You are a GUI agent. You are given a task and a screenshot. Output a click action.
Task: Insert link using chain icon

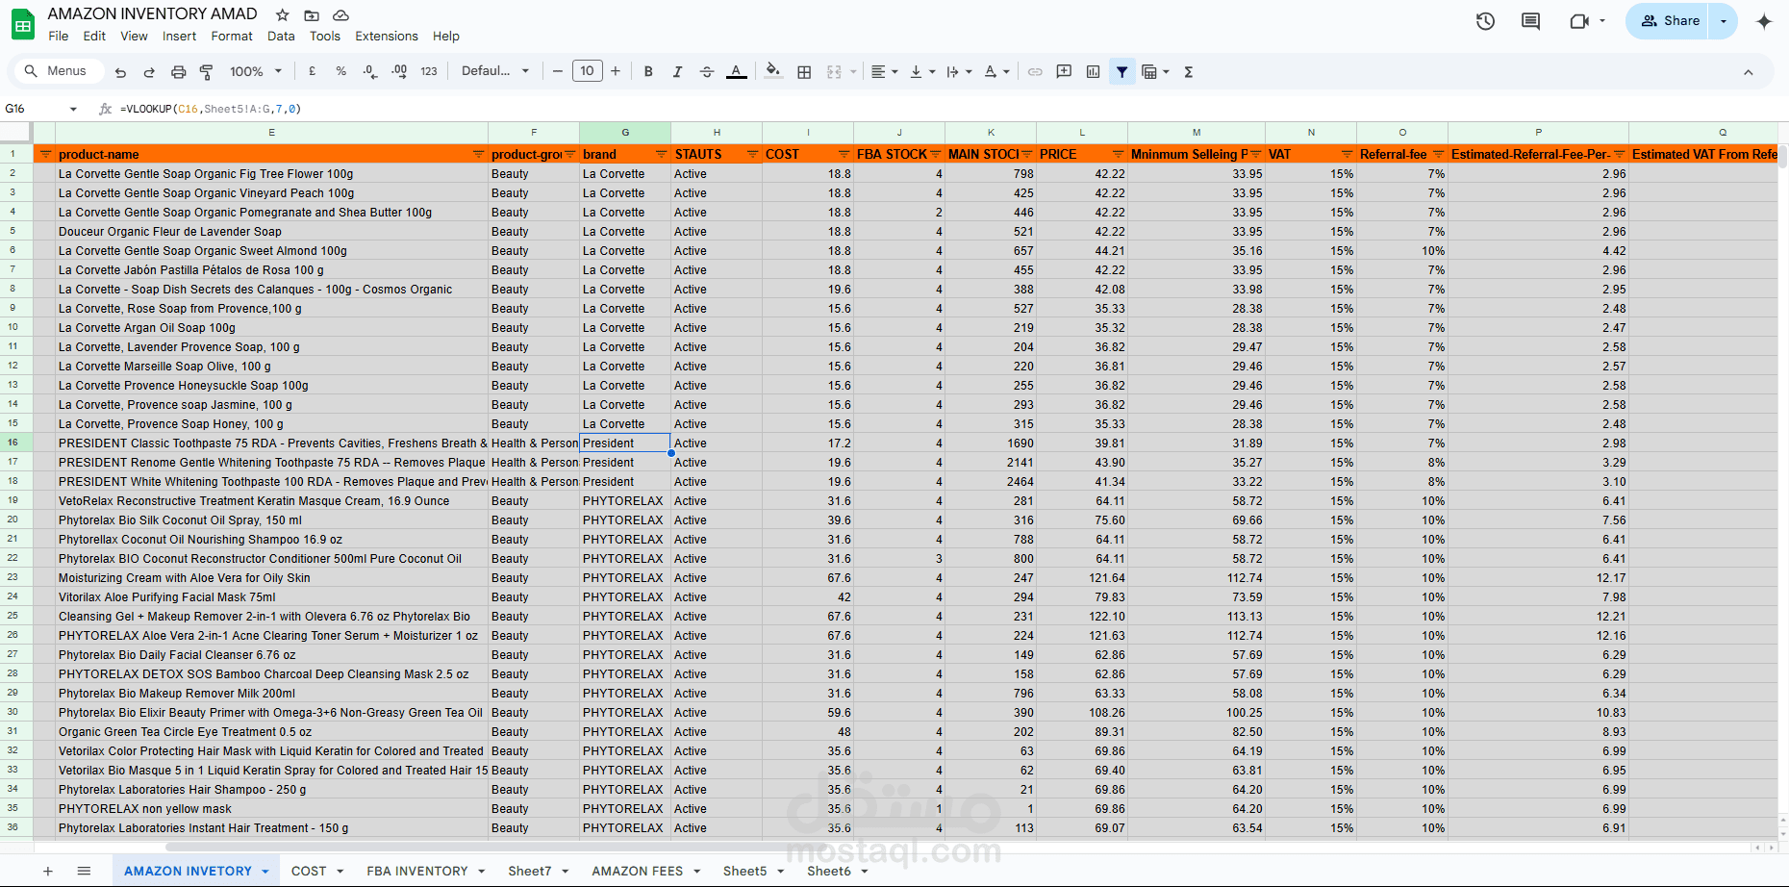tap(1035, 71)
